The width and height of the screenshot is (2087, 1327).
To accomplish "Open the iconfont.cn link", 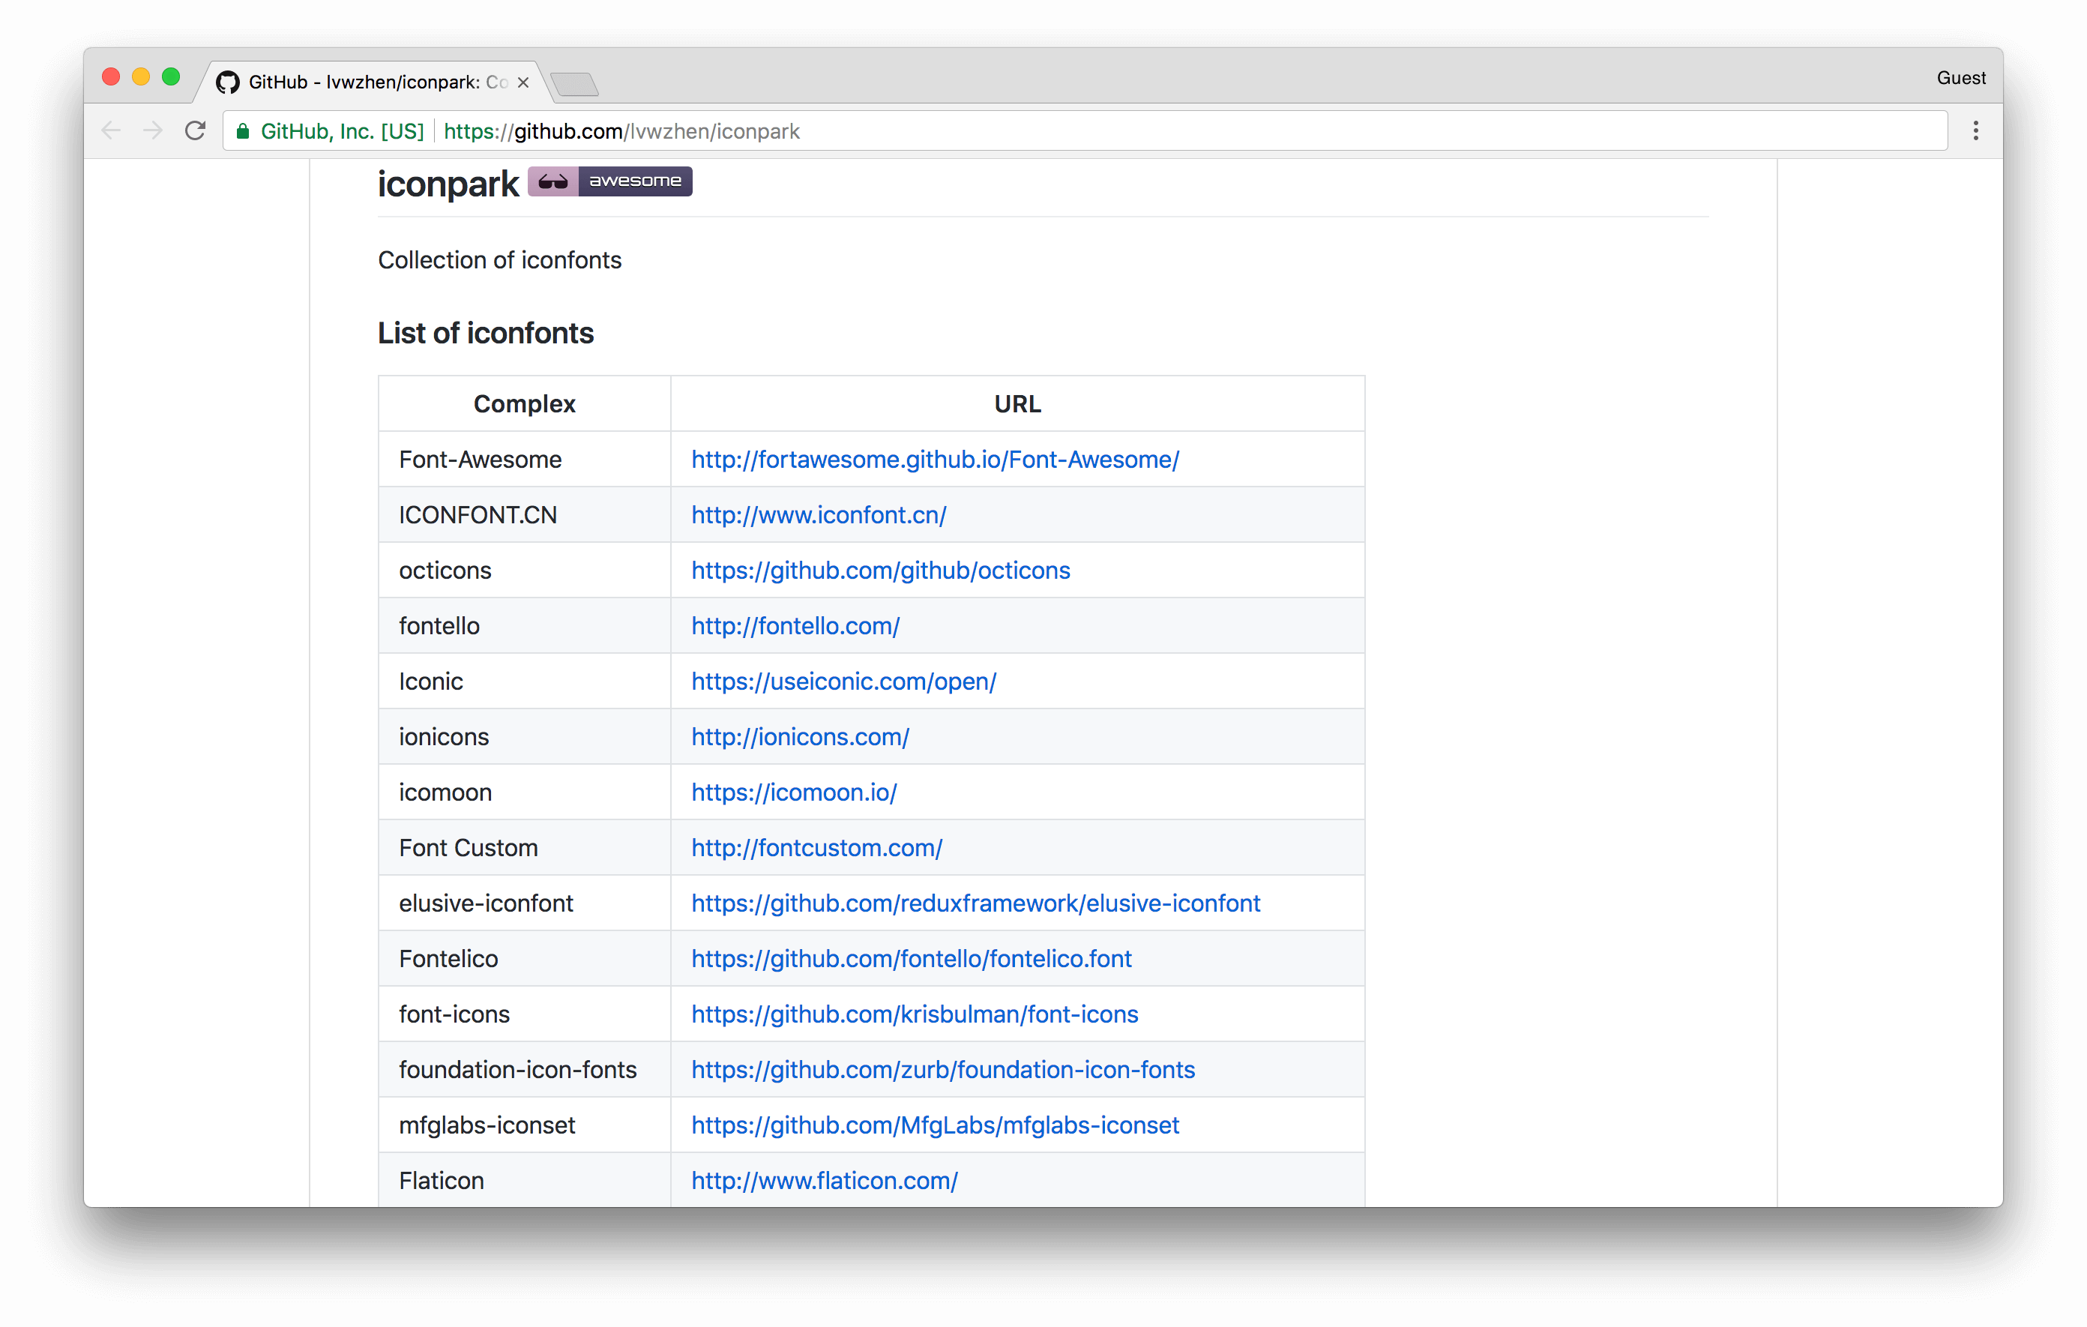I will [818, 515].
